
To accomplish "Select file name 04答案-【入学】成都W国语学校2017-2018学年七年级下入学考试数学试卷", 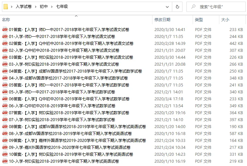I will [x=75, y=71].
